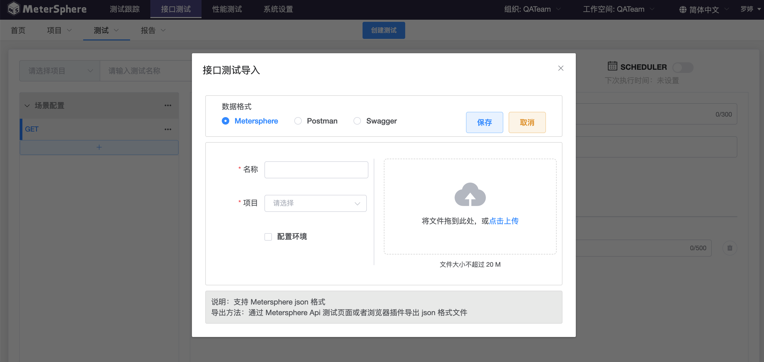The width and height of the screenshot is (764, 362).
Task: Open the 项目 请选择 dropdown
Action: pos(315,203)
